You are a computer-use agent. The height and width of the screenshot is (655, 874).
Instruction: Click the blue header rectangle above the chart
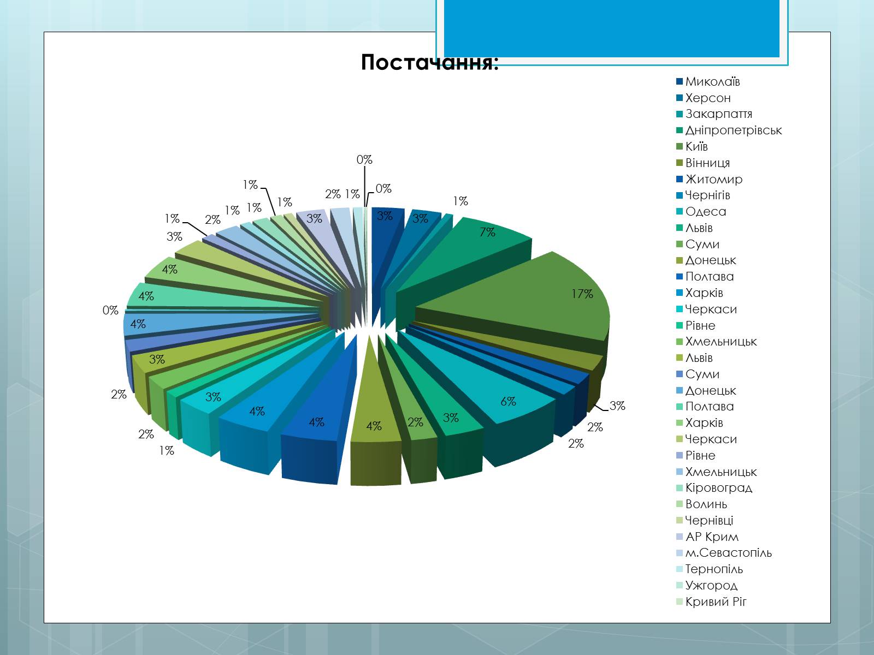tap(612, 27)
